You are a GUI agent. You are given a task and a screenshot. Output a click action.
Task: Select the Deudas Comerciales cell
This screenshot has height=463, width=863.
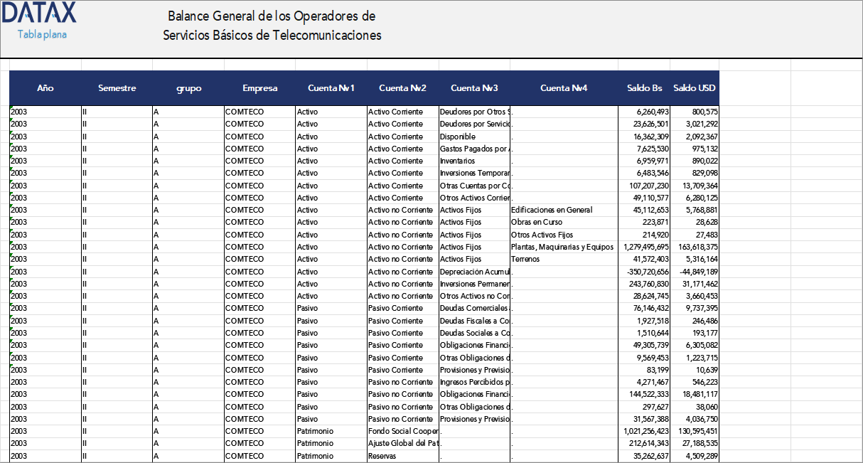click(474, 308)
